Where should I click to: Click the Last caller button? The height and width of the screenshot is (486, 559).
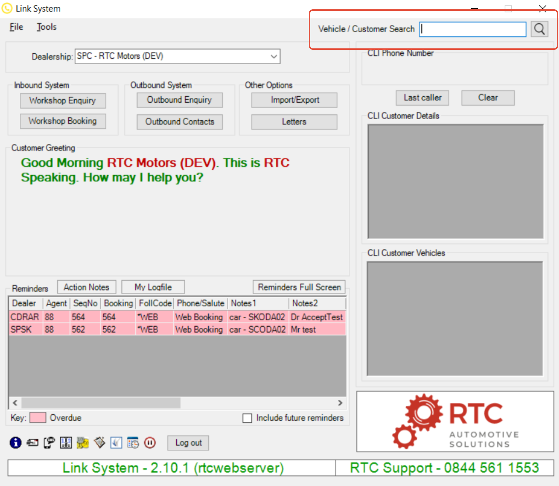422,98
